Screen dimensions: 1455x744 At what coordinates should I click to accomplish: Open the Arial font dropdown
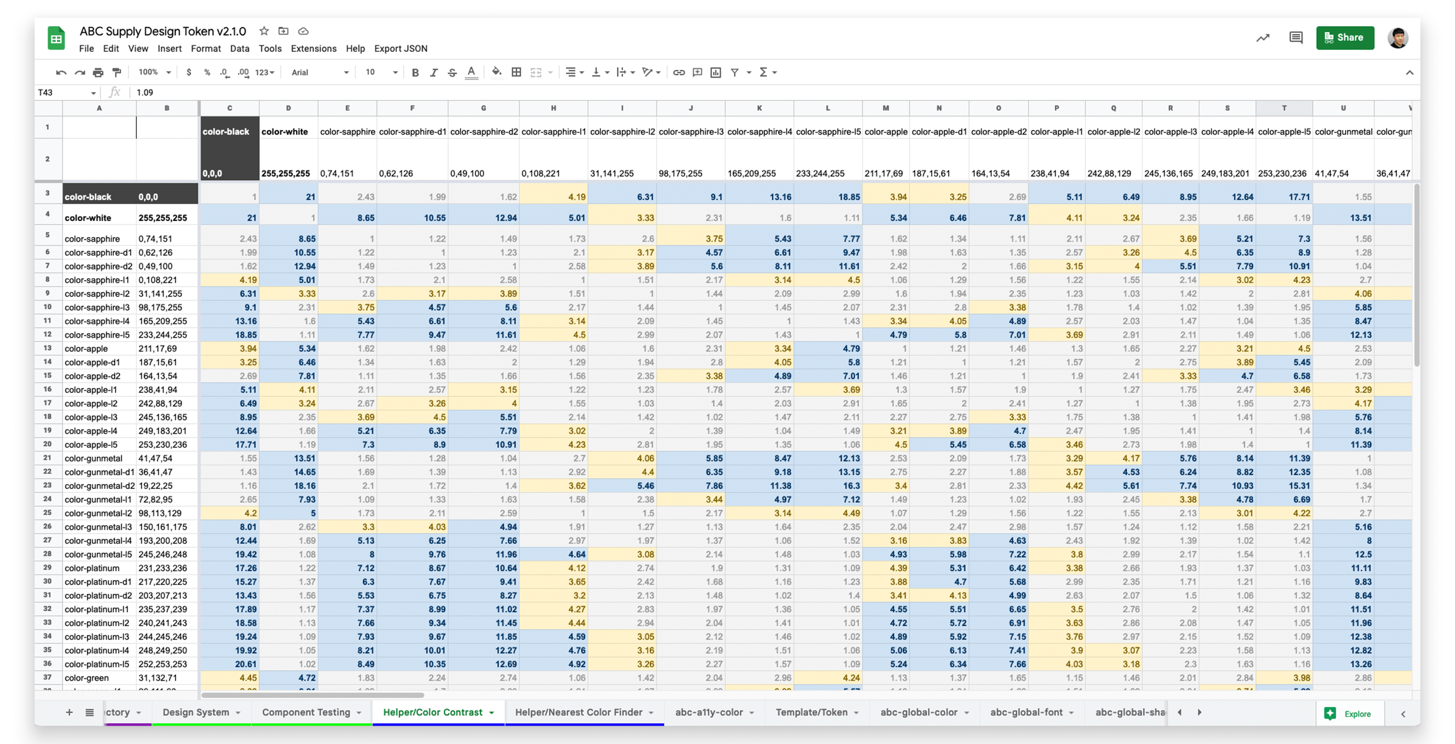tap(320, 72)
